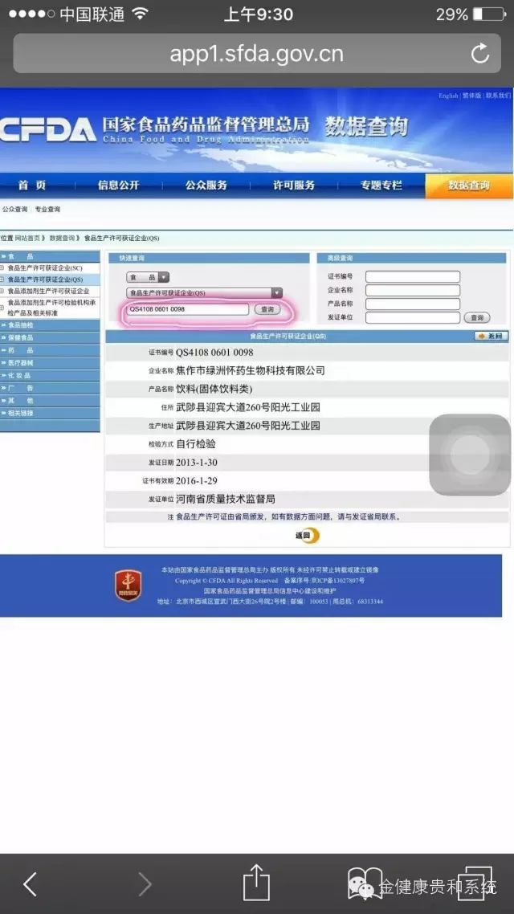Click the expiry date 2016-1-29
Screen dimensions: 514x914
coord(197,481)
